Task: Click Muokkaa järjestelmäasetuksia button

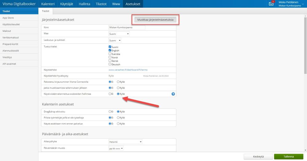Action: coord(155,20)
